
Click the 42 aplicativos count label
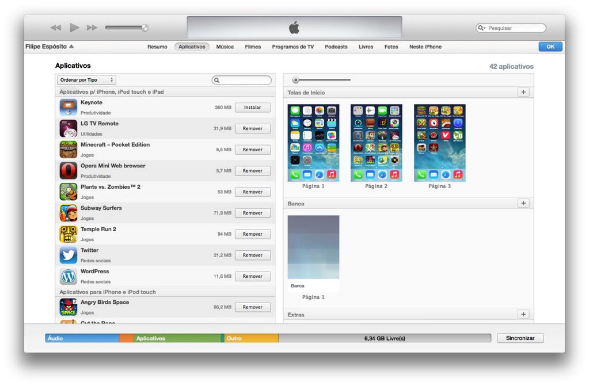[511, 67]
